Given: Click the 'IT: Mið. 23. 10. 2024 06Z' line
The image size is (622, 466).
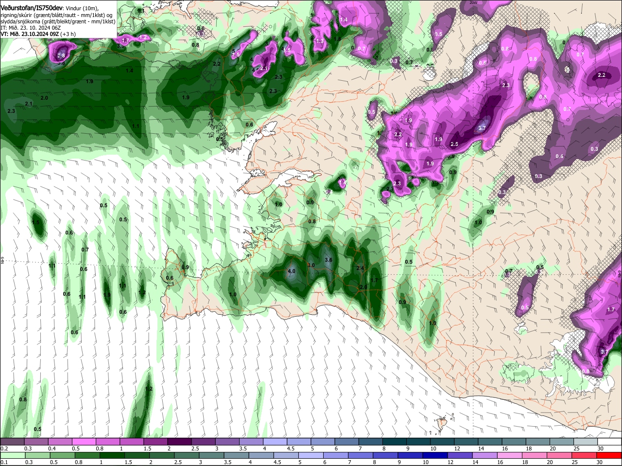Looking at the screenshot, I should [x=31, y=28].
